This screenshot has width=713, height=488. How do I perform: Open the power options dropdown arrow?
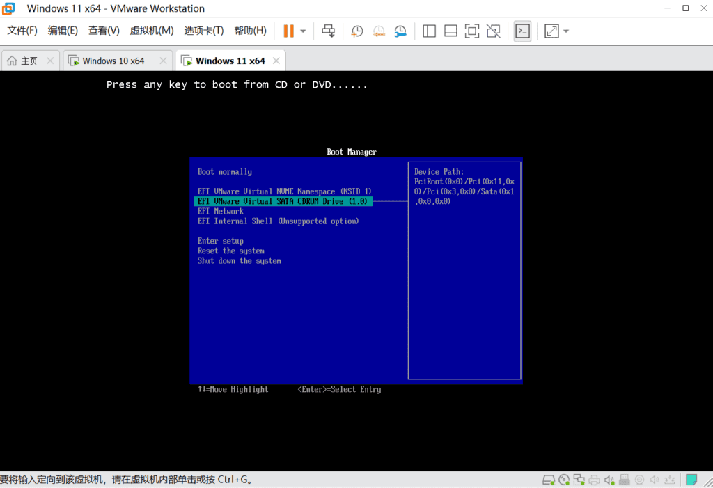[x=303, y=31]
